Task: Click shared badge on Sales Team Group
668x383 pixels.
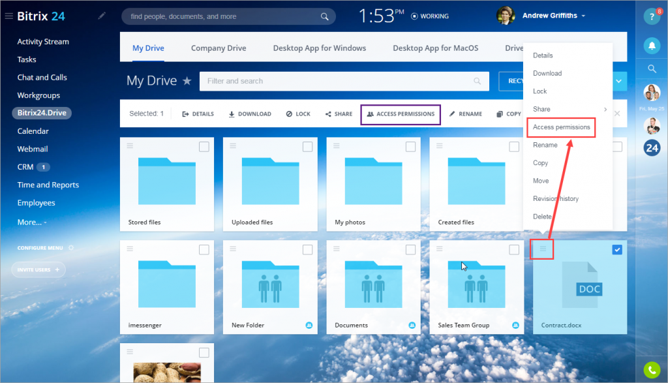Action: pyautogui.click(x=515, y=325)
